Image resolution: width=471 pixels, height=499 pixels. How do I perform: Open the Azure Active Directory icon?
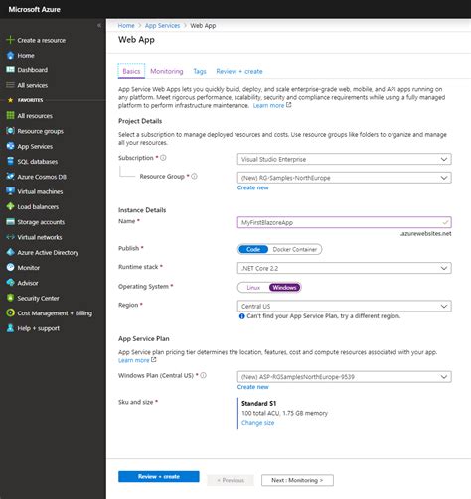click(x=10, y=252)
